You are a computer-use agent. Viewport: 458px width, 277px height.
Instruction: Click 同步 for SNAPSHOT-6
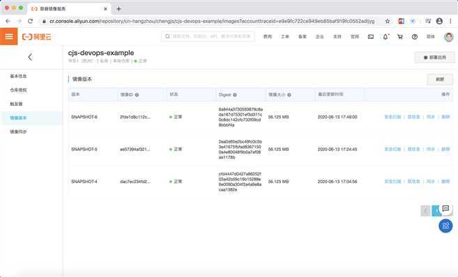[x=431, y=117]
